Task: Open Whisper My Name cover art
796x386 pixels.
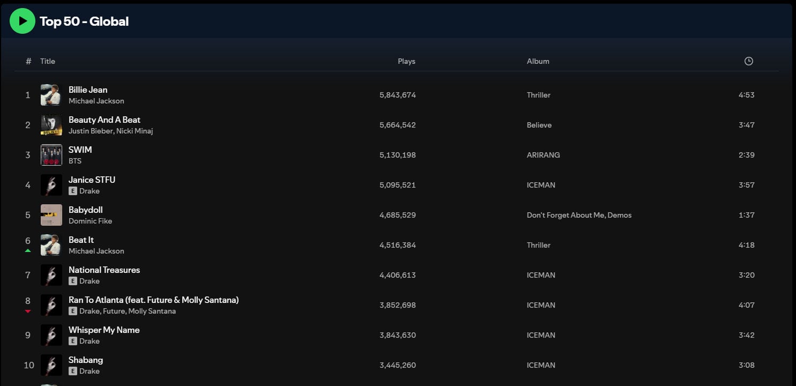Action: click(51, 335)
